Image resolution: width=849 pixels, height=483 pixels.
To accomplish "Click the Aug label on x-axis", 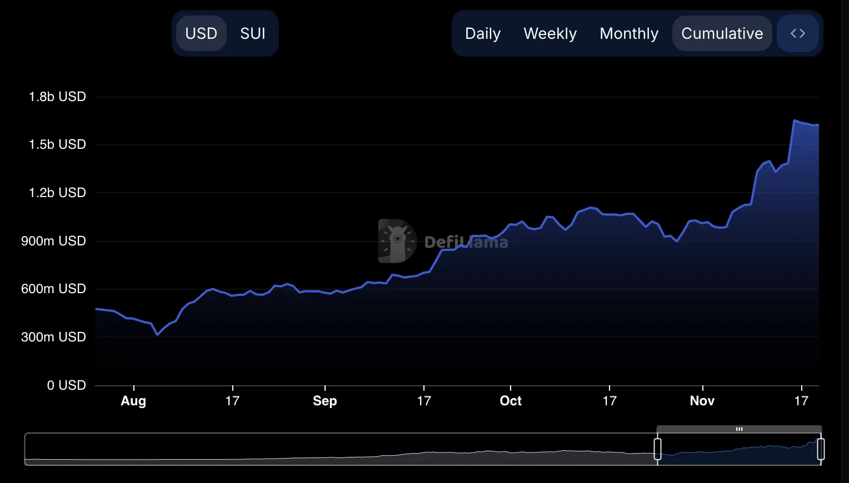I will 133,401.
